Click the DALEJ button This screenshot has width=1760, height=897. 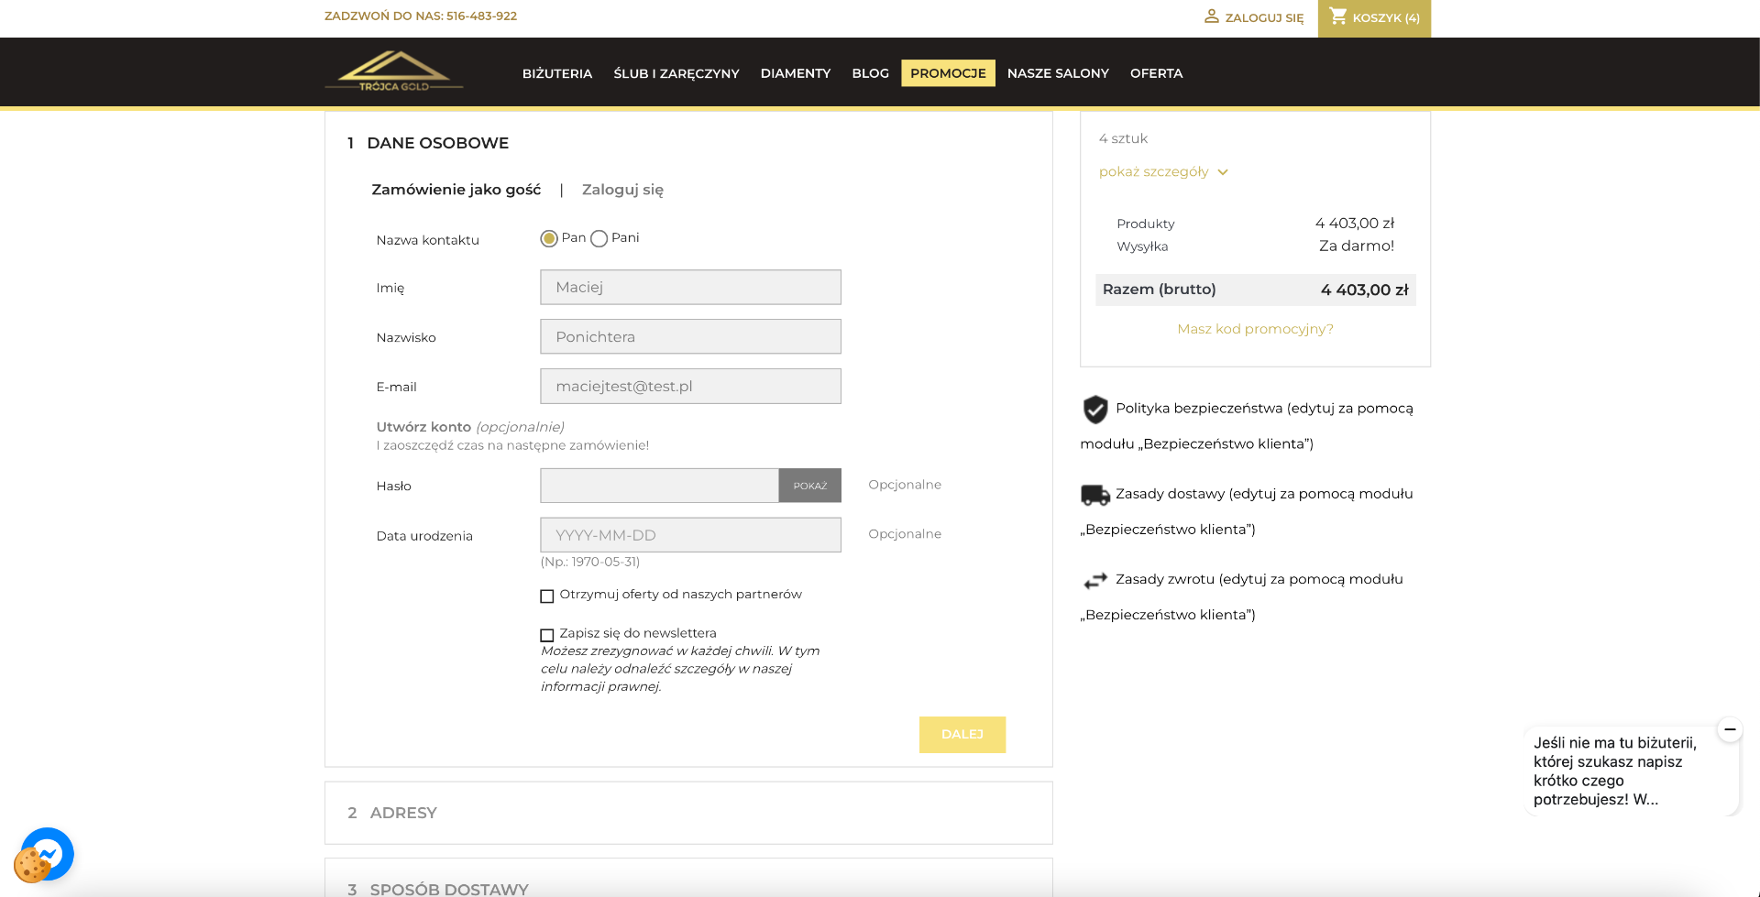[x=962, y=735]
